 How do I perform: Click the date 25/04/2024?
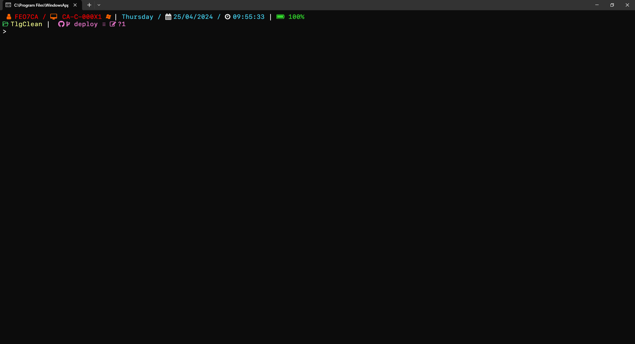pyautogui.click(x=193, y=17)
